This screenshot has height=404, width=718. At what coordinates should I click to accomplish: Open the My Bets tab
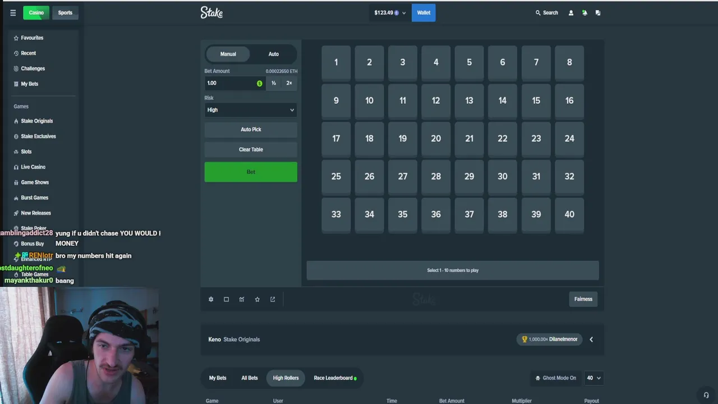218,378
